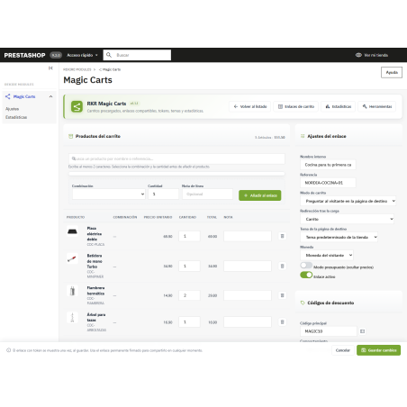
Task: Click the icon beside MAGIC10 code field
Action: 362,331
